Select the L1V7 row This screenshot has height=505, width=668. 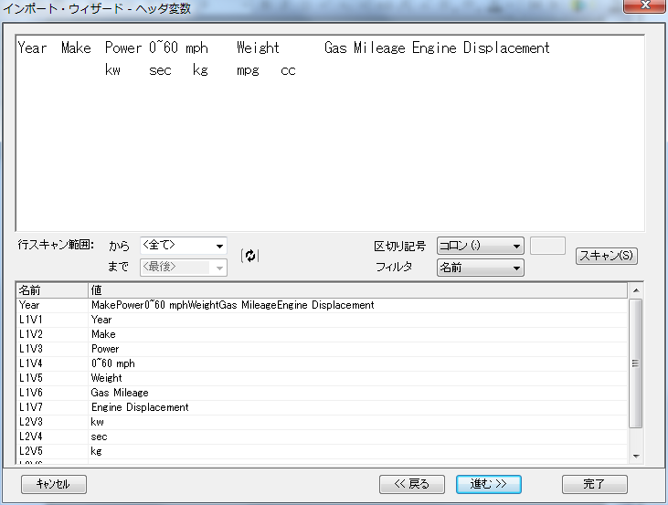point(322,407)
